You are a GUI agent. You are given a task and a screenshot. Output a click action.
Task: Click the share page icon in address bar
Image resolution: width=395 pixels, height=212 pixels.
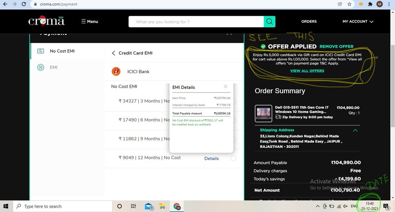[x=340, y=4]
